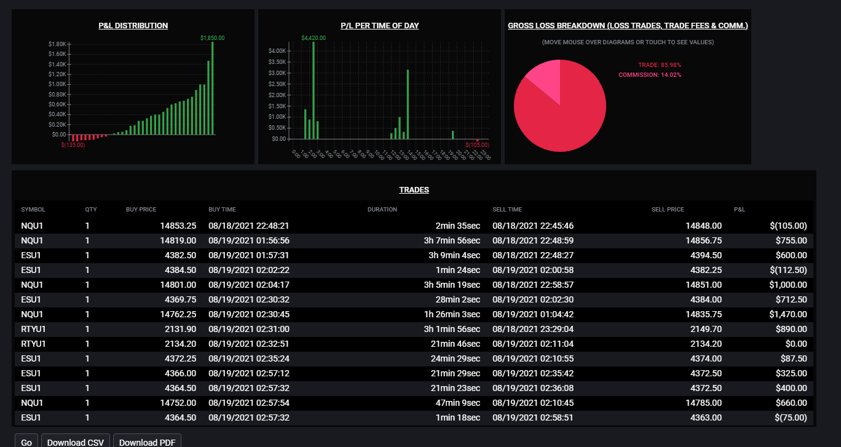Sort by DURATION column header

382,210
